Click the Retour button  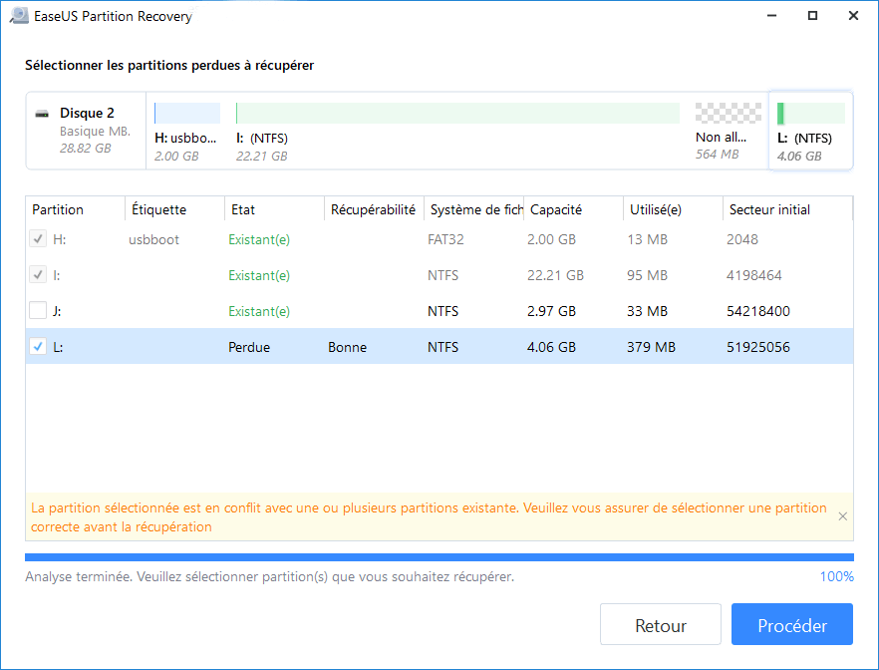point(661,624)
